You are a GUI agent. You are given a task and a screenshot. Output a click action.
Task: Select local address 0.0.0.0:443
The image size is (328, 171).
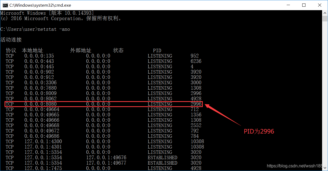click(39, 61)
